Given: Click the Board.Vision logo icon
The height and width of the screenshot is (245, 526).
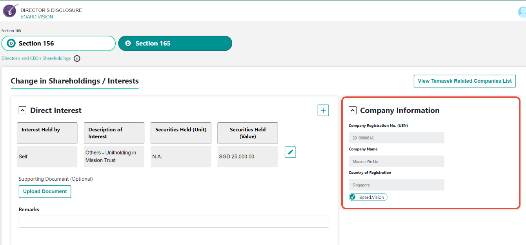Looking at the screenshot, I should coord(11,11).
